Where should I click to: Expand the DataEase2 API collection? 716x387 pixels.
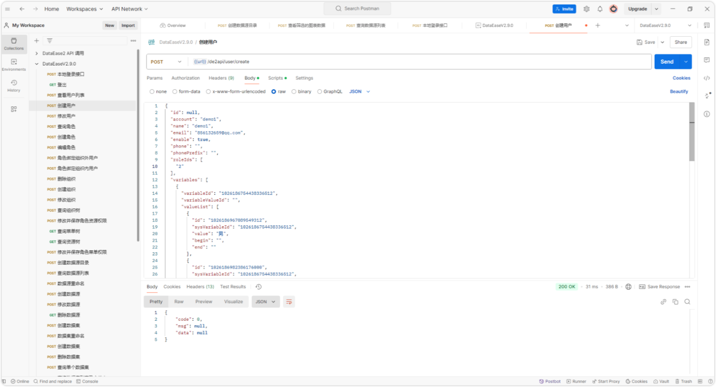[x=37, y=53]
